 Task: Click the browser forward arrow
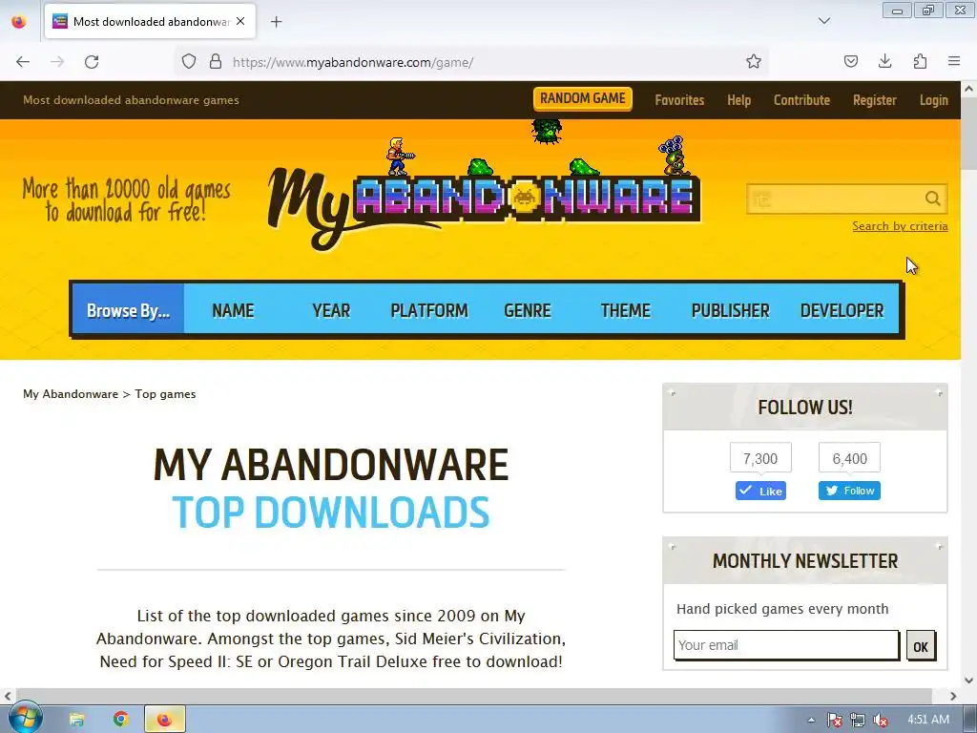57,62
